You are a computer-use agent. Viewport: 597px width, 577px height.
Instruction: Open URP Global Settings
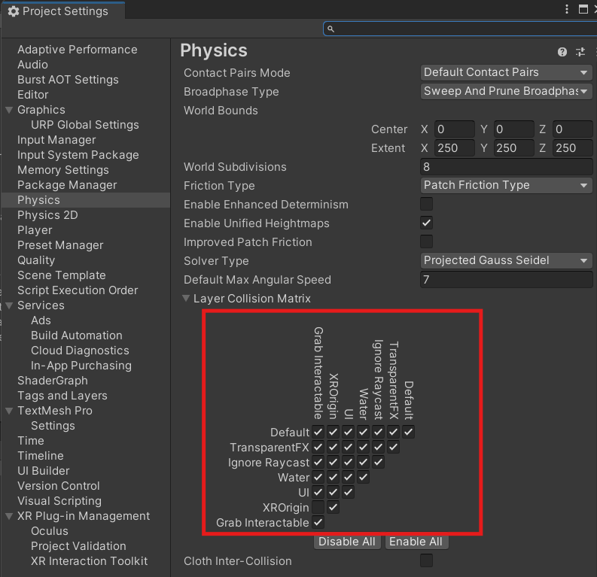pos(85,125)
